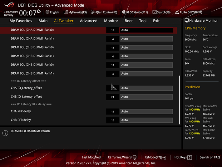
Task: Select the DRAM IOL (CHB DIMM0 Rank0) label
Action: pos(32,47)
